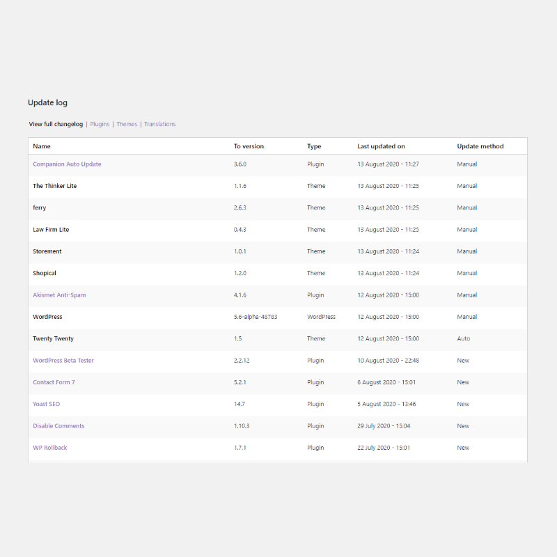Open the WP Rollback plugin link
Viewport: 557px width, 557px height.
tap(50, 448)
